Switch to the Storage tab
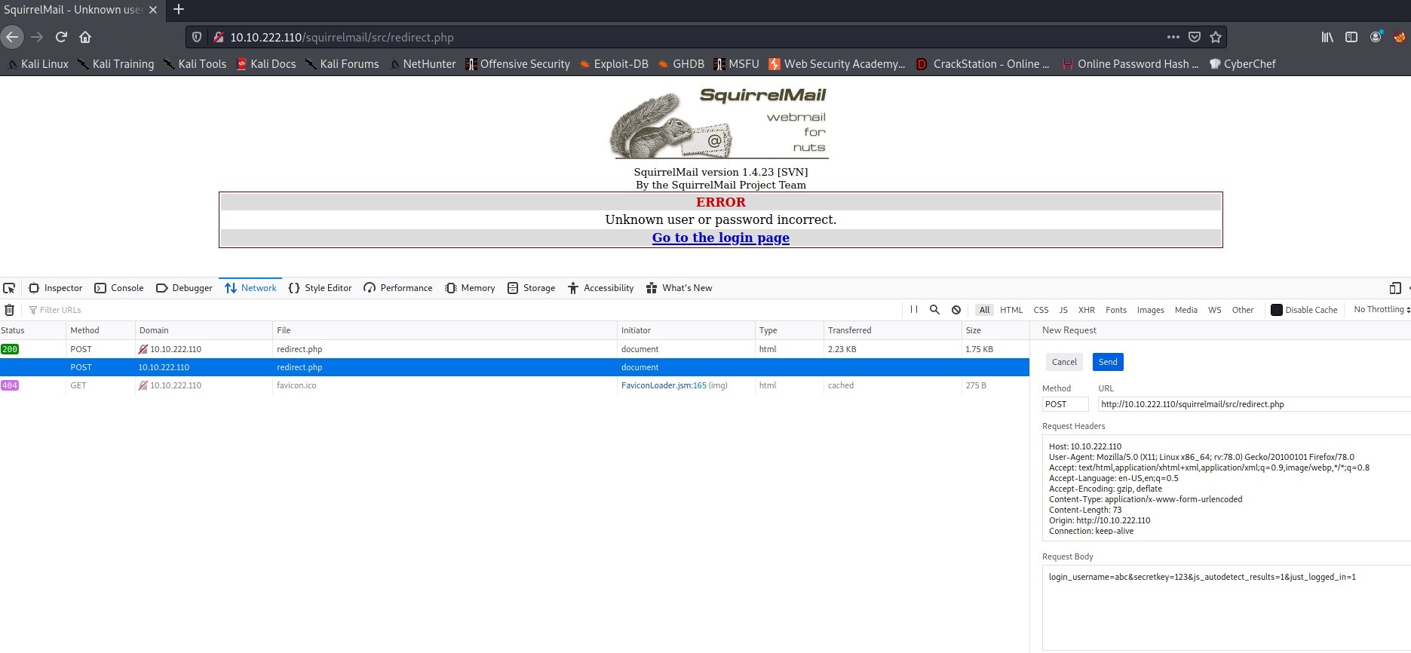The height and width of the screenshot is (653, 1411). (532, 288)
